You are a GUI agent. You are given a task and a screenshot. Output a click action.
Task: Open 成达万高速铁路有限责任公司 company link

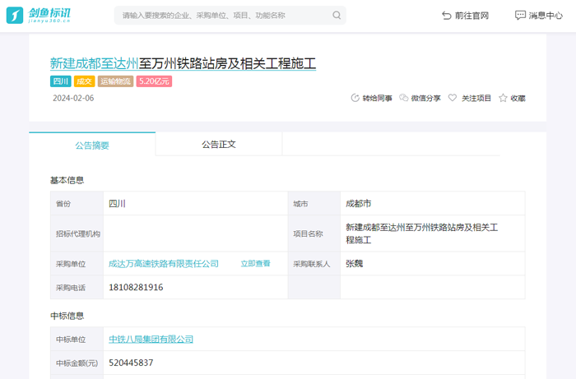click(x=164, y=264)
